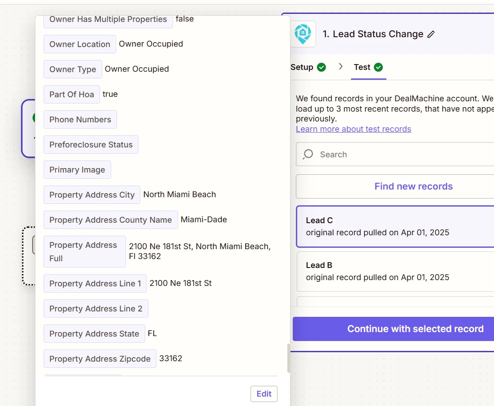The image size is (494, 406).
Task: Click Property Address Line 1 label
Action: coord(95,284)
